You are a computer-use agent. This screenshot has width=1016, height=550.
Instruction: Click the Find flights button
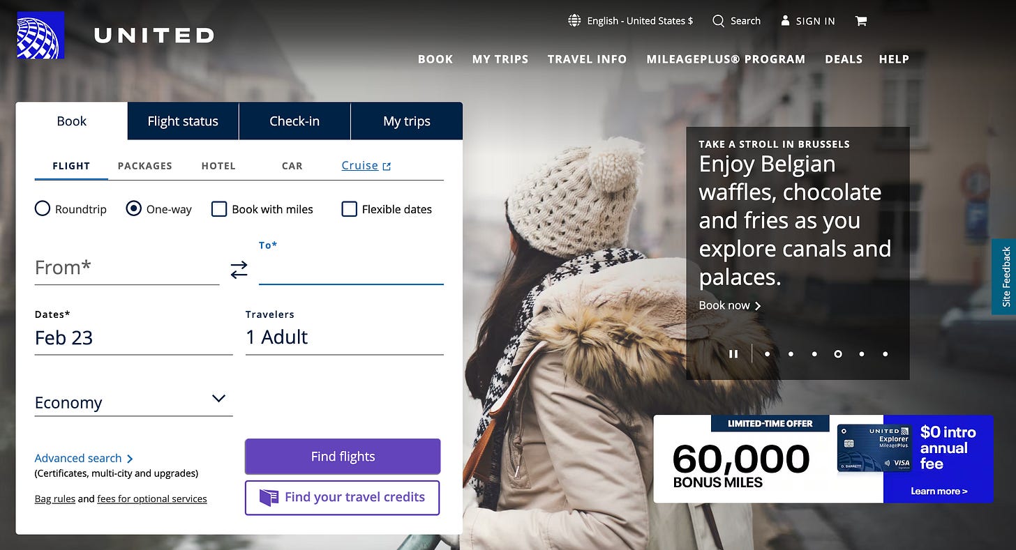[x=343, y=457]
